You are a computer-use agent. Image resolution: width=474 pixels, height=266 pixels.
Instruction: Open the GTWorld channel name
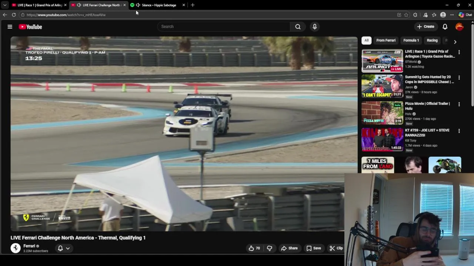point(411,62)
